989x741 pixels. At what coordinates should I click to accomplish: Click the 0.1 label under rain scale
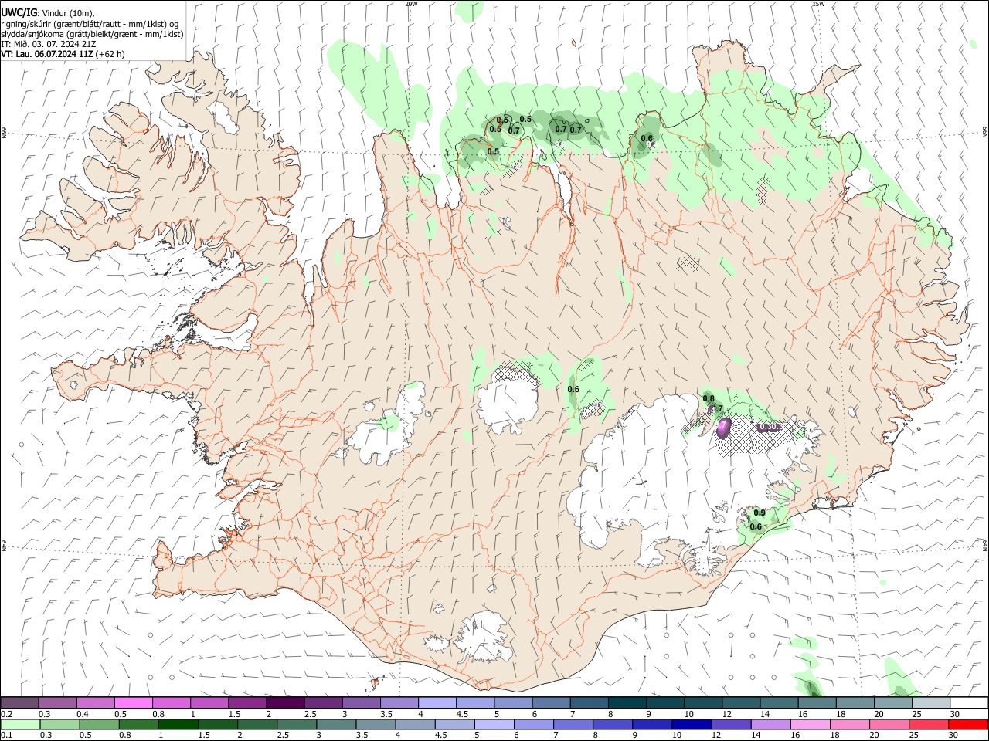click(x=8, y=736)
